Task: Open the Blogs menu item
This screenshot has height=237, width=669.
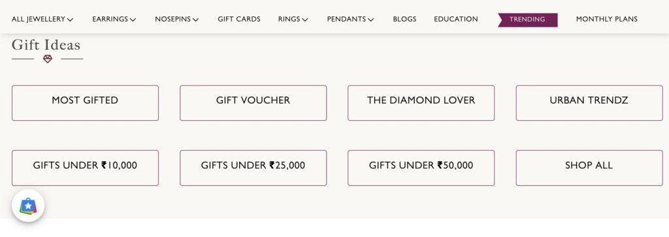Action: [404, 19]
